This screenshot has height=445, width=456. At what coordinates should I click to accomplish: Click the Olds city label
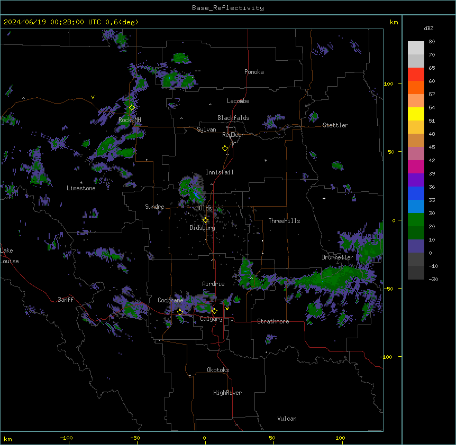pos(205,208)
